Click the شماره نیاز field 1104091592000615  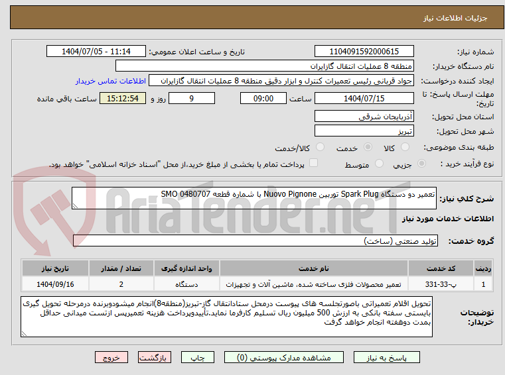coord(364,52)
